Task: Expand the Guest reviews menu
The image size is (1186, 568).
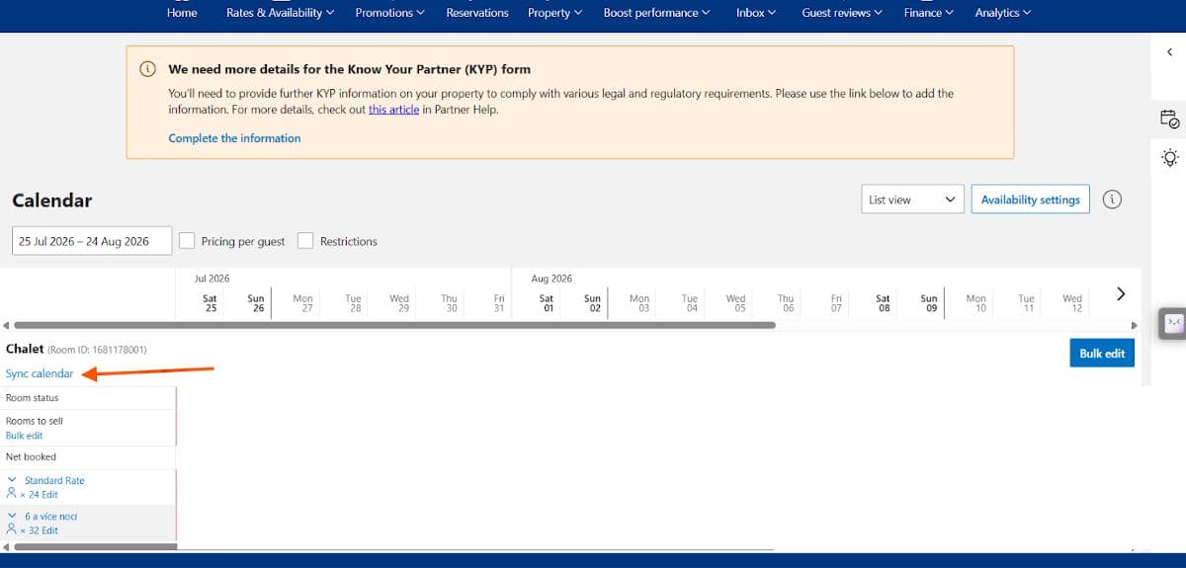Action: [843, 13]
